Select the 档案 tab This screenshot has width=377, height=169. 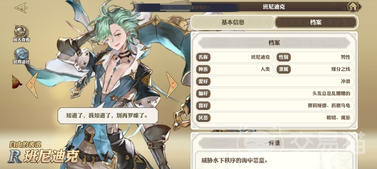click(x=316, y=22)
